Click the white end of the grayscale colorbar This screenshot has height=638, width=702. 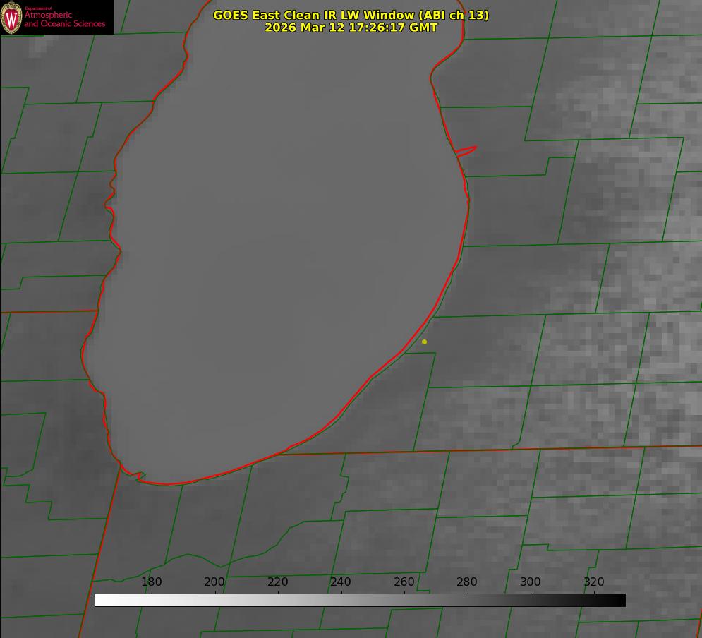(100, 600)
